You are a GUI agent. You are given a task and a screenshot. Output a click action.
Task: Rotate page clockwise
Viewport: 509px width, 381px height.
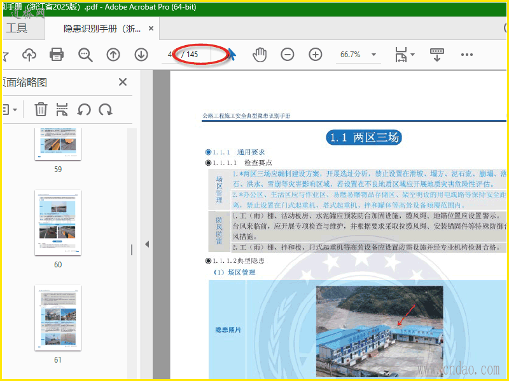[x=106, y=110]
